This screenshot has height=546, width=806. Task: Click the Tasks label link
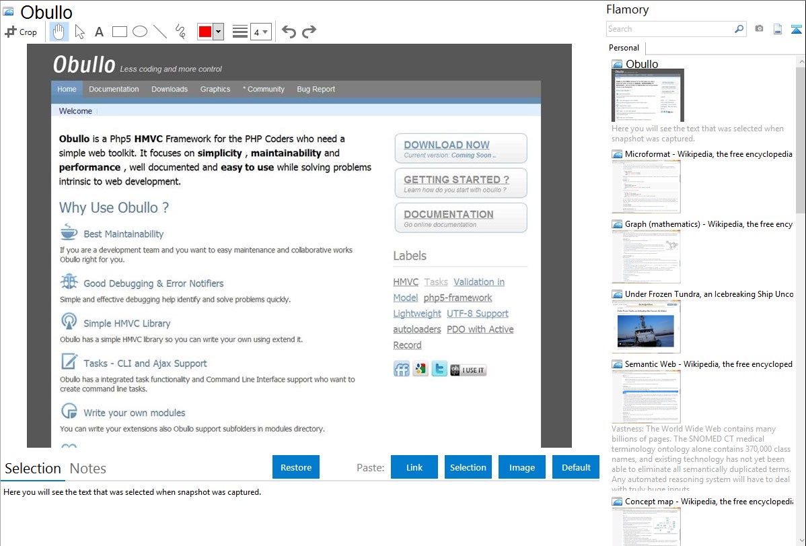click(436, 282)
